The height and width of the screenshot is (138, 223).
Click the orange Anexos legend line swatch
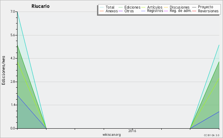pos(102,11)
